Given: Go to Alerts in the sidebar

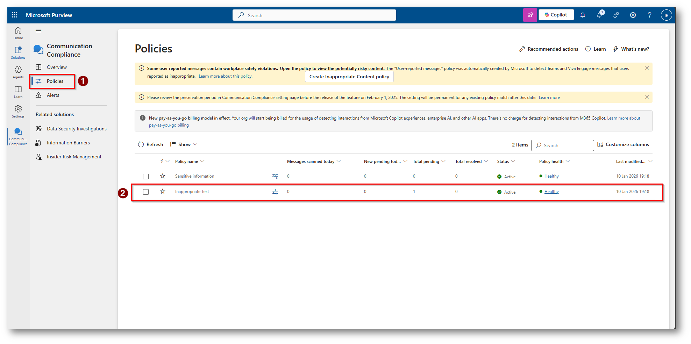Looking at the screenshot, I should click(x=53, y=95).
